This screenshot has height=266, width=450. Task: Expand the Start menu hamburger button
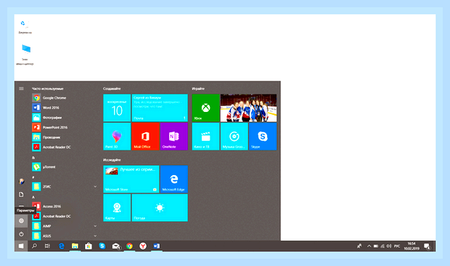click(21, 89)
